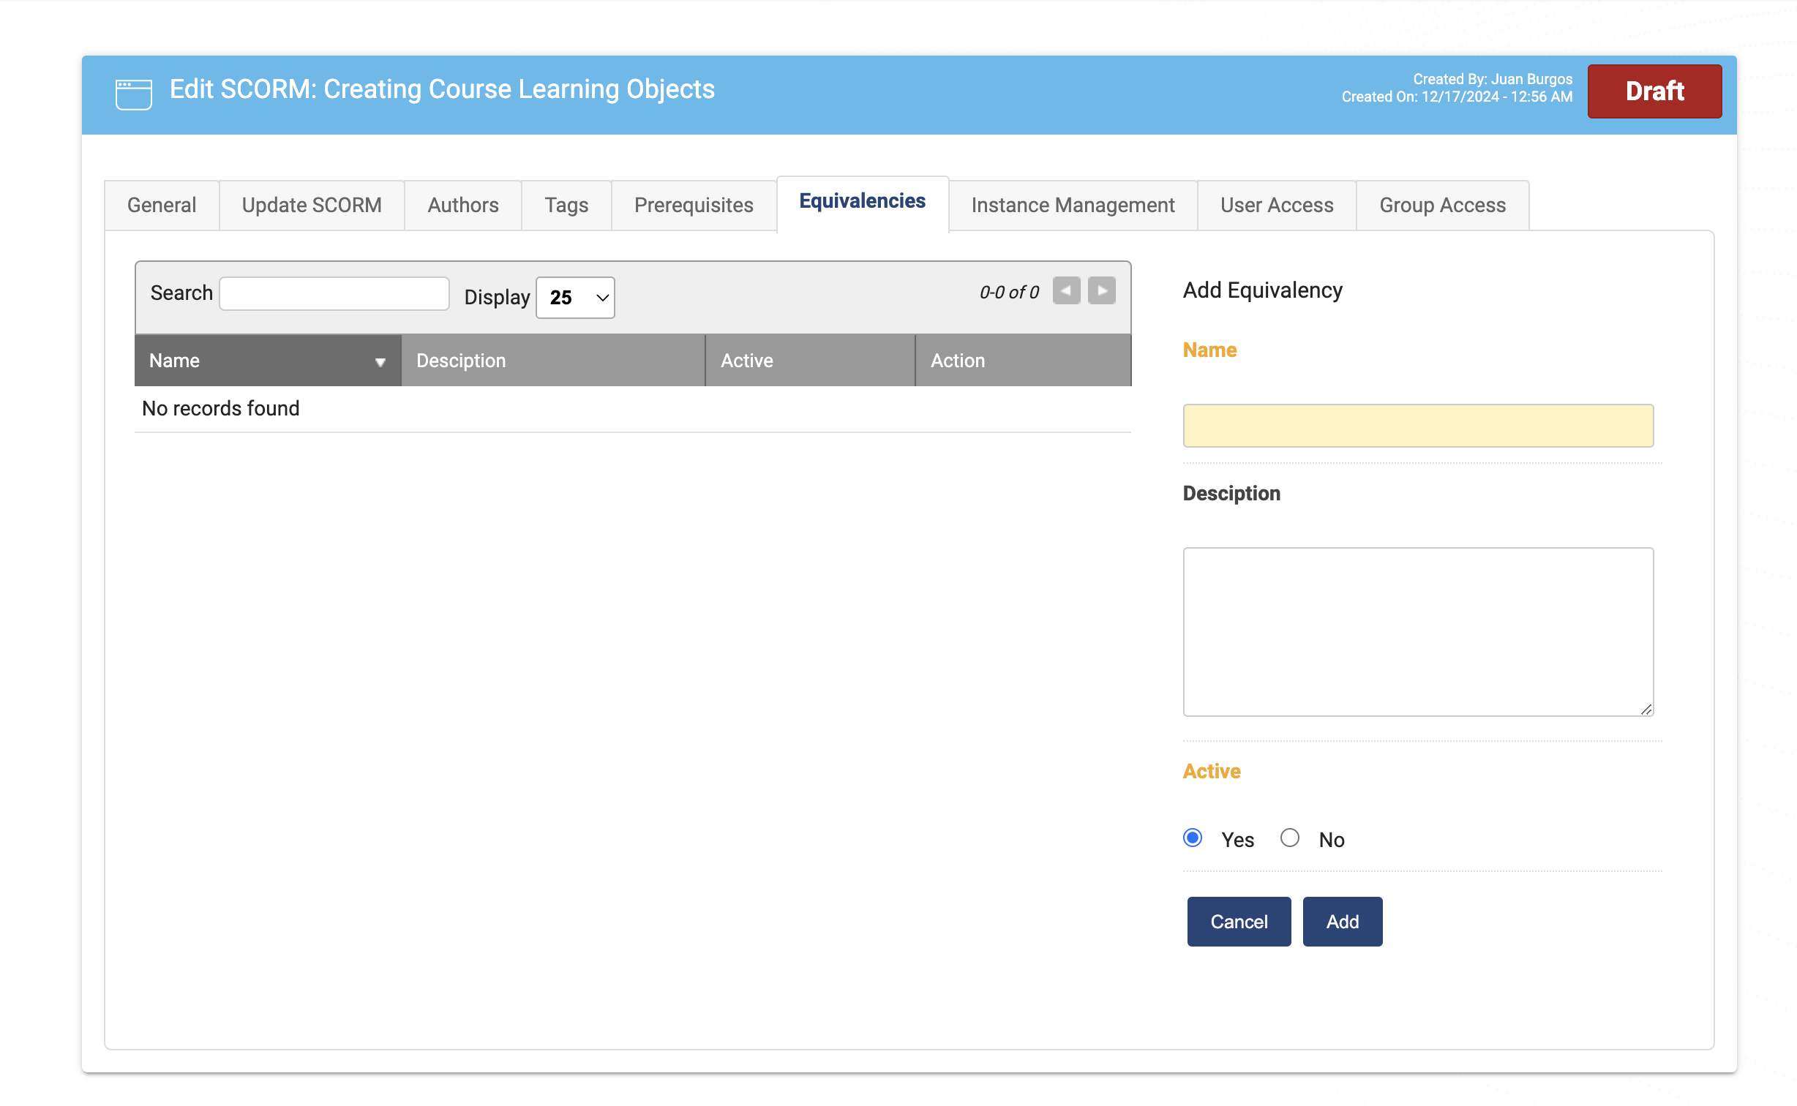The width and height of the screenshot is (1797, 1106).
Task: Open the Update SCORM tab
Action: (x=312, y=206)
